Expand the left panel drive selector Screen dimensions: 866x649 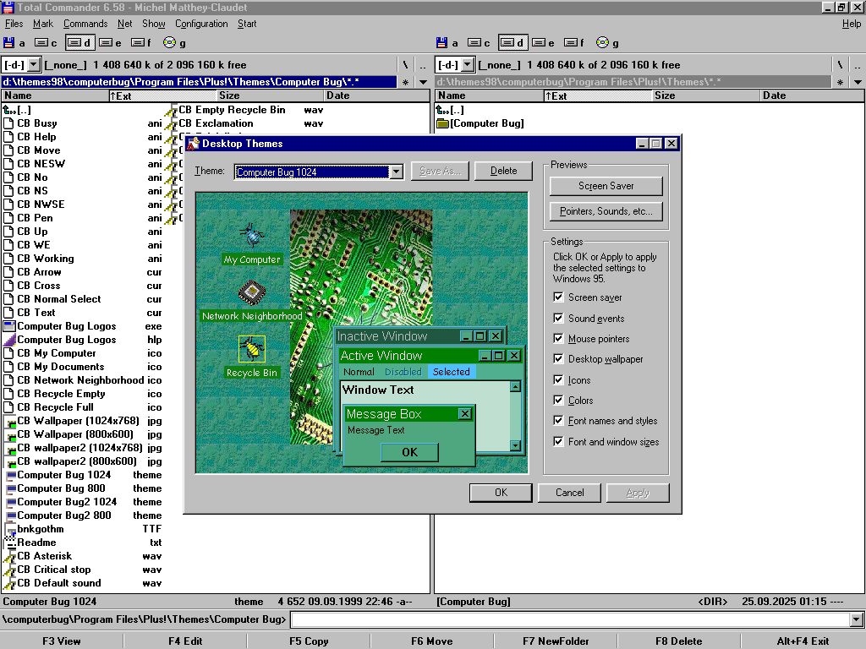click(x=34, y=65)
